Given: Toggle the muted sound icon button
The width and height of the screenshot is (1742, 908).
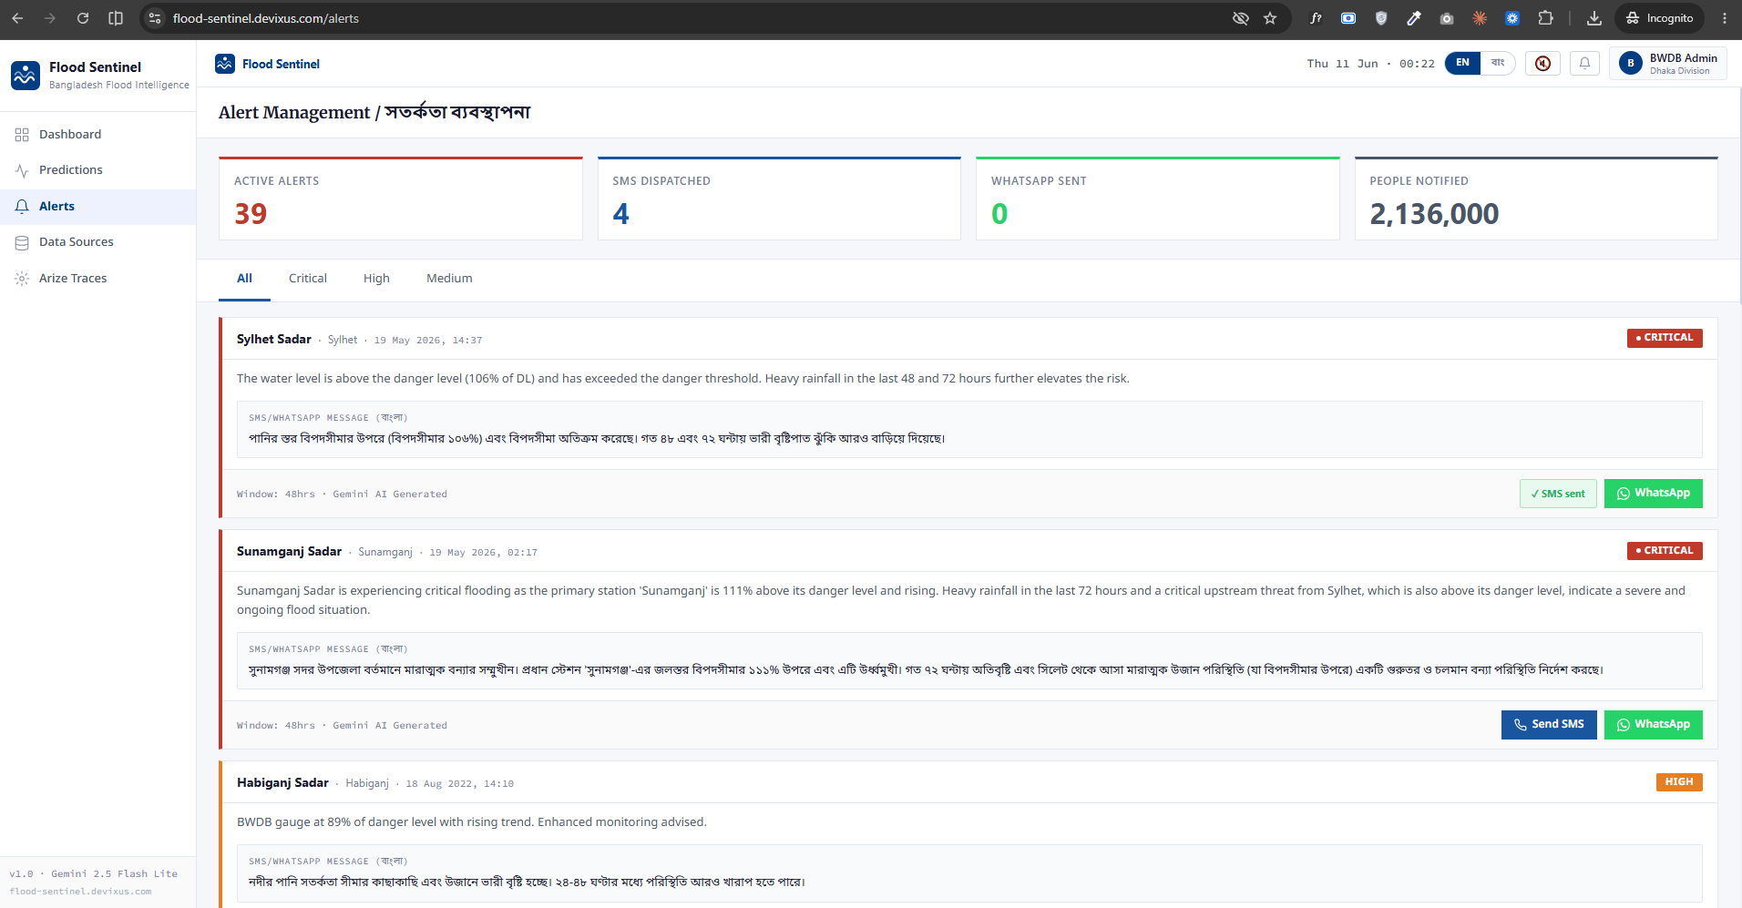Looking at the screenshot, I should tap(1542, 64).
